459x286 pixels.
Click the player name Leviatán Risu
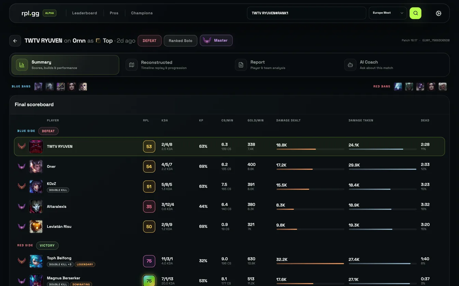(59, 226)
